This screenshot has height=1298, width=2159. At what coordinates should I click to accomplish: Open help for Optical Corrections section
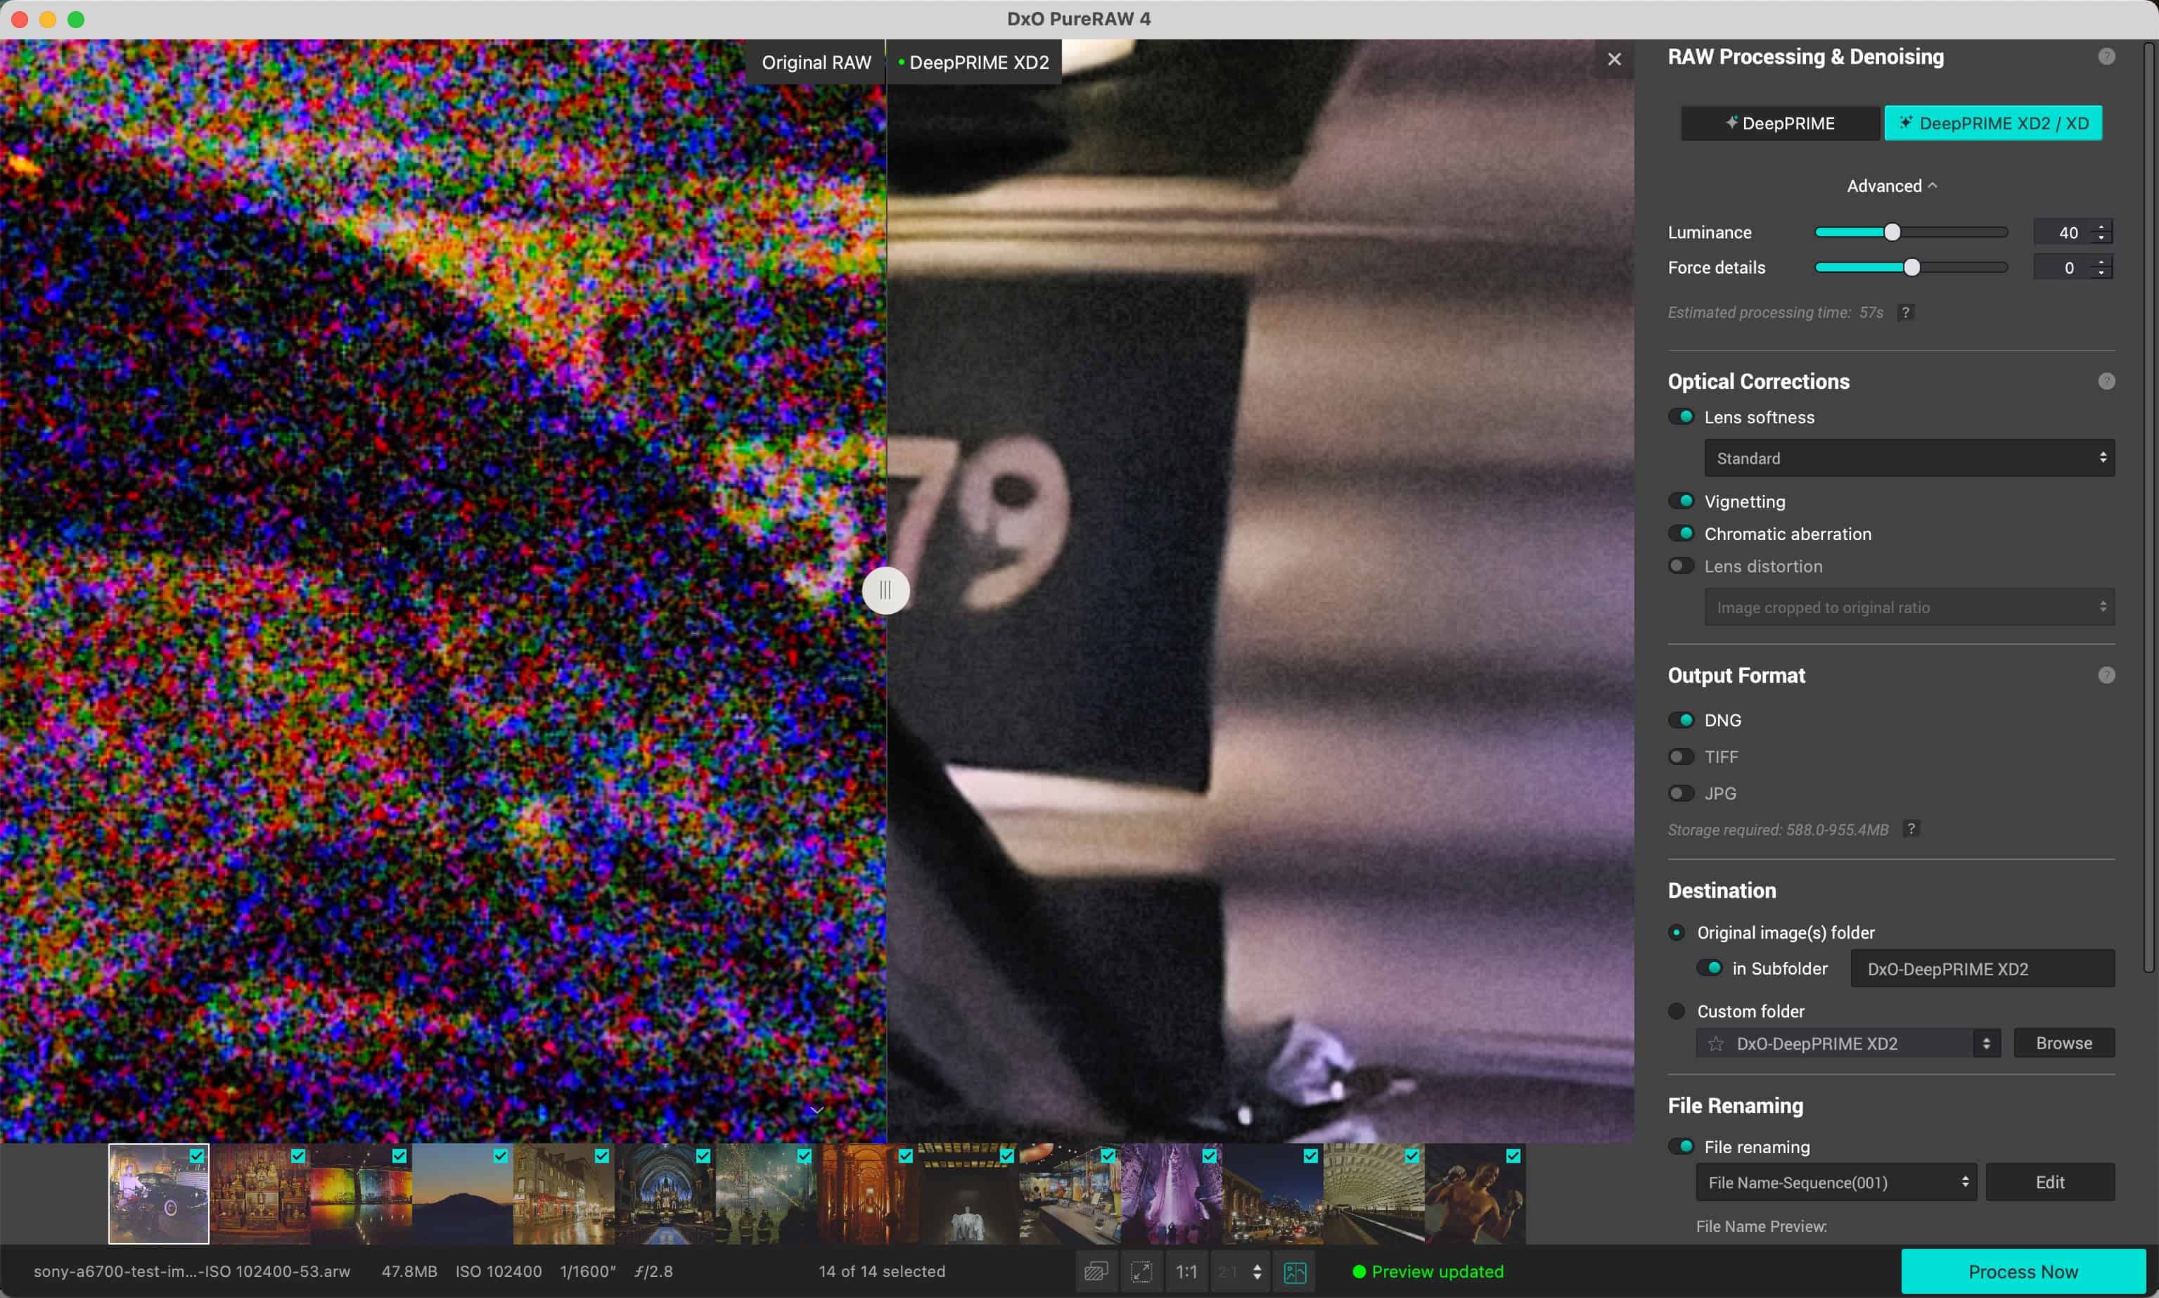point(2106,381)
